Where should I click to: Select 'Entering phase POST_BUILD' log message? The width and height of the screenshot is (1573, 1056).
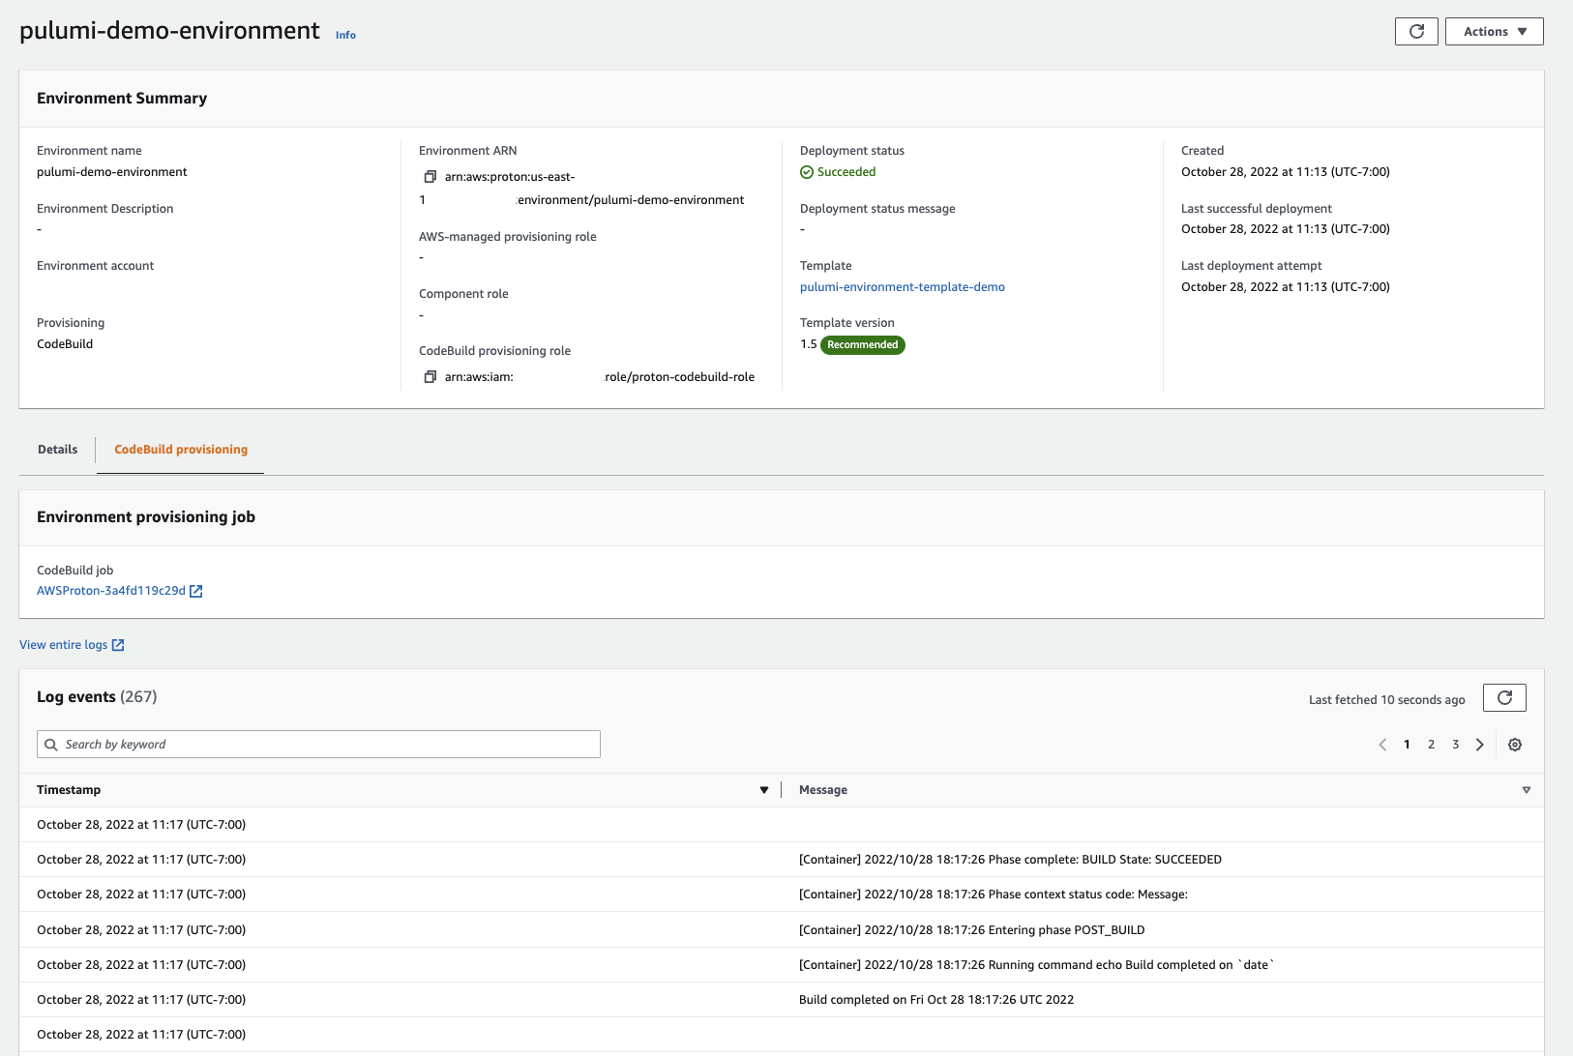click(x=971, y=930)
